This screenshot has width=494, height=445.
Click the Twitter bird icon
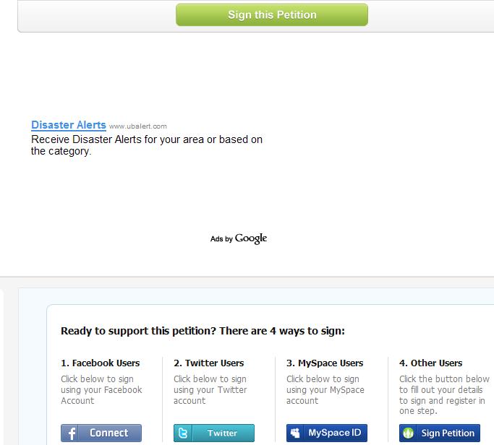pos(183,433)
